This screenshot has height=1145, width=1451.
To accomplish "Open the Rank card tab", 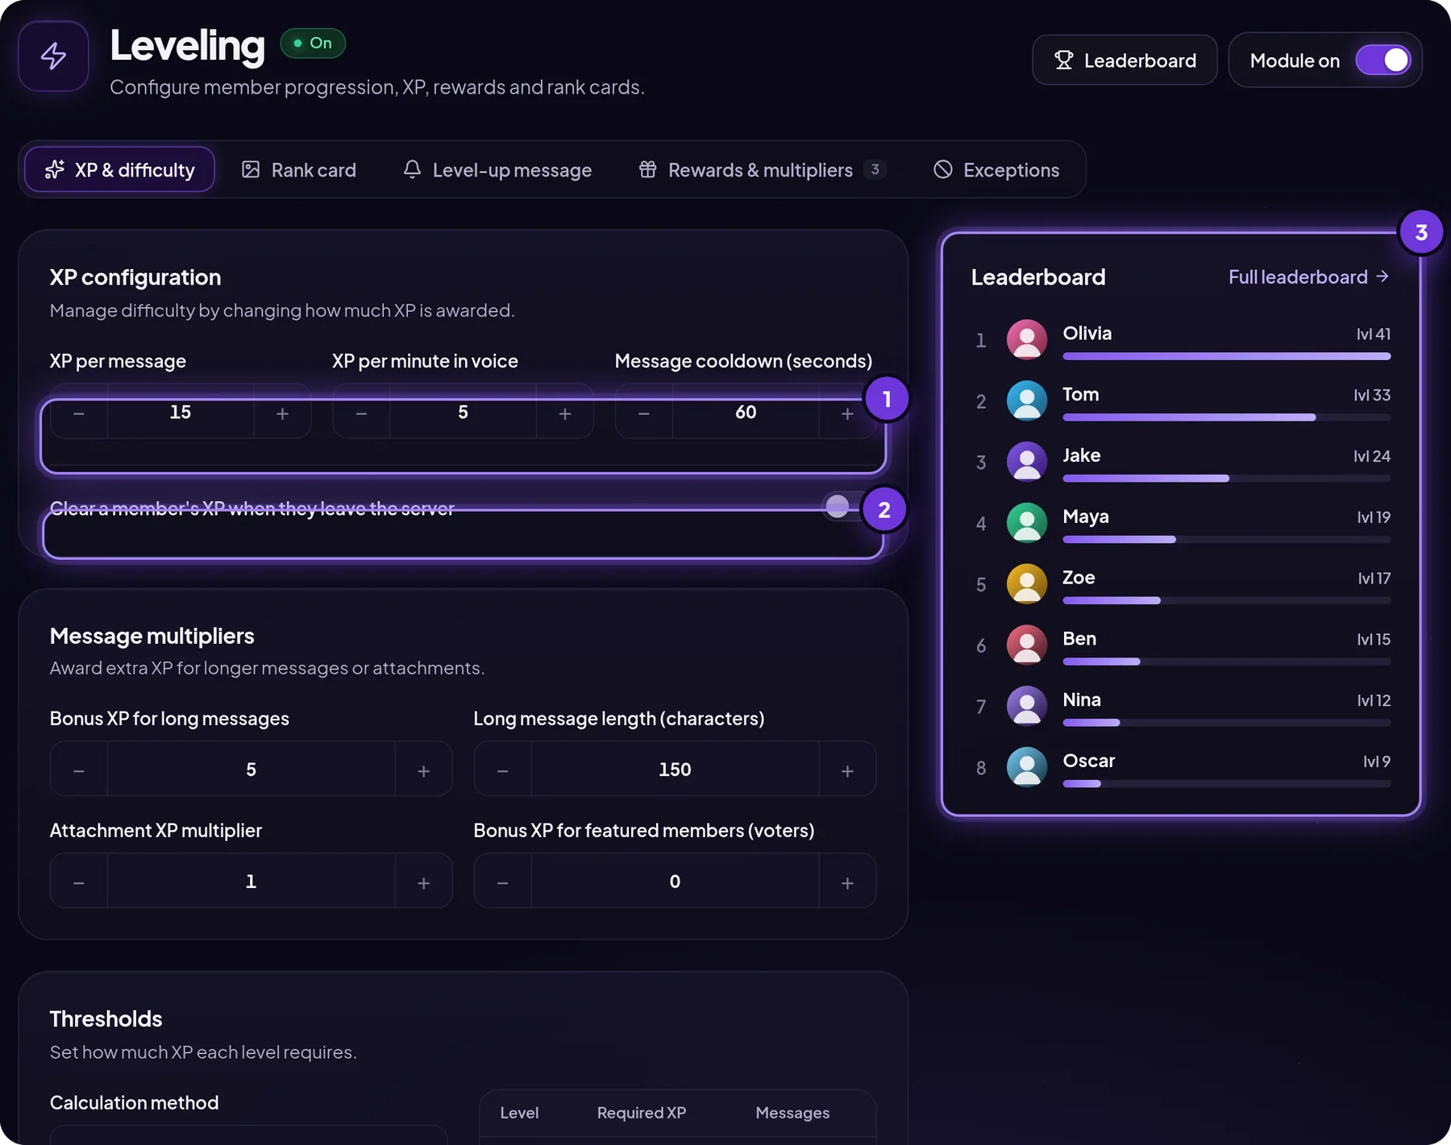I will pyautogui.click(x=299, y=170).
